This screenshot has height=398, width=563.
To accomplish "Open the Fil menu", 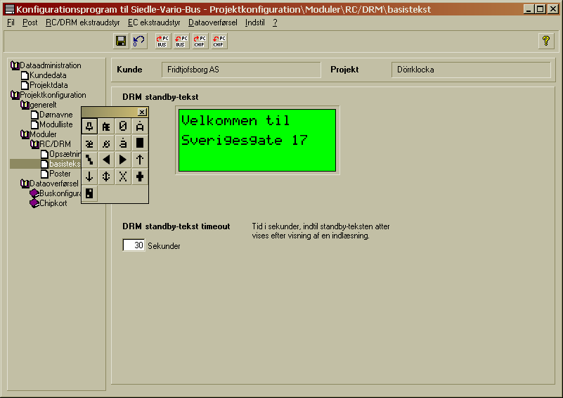I will [11, 23].
